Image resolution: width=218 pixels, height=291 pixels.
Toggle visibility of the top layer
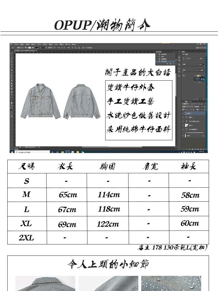click(183, 113)
